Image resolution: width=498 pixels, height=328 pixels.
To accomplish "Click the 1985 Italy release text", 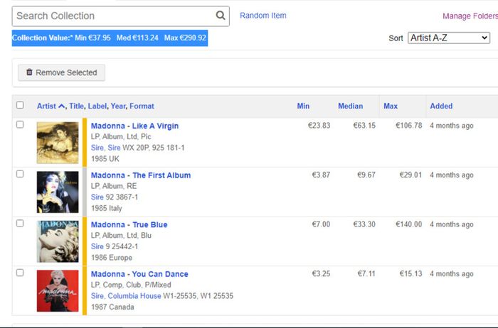I will point(107,208).
